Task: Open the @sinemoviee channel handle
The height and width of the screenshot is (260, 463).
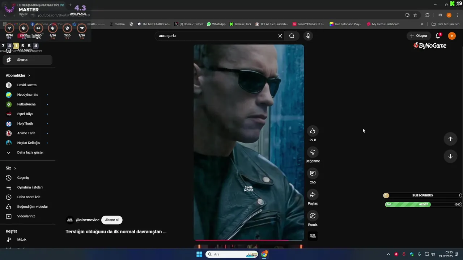Action: (88, 220)
